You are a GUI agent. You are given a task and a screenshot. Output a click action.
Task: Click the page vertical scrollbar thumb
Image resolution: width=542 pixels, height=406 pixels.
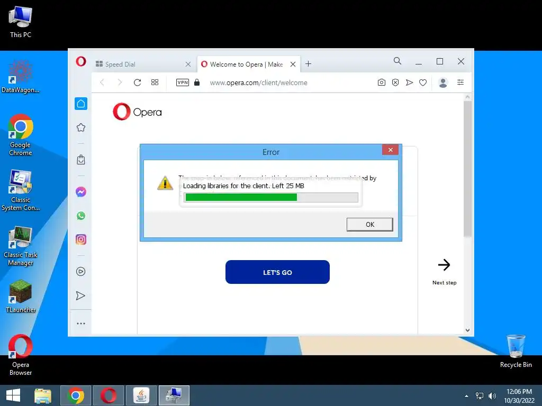click(467, 169)
